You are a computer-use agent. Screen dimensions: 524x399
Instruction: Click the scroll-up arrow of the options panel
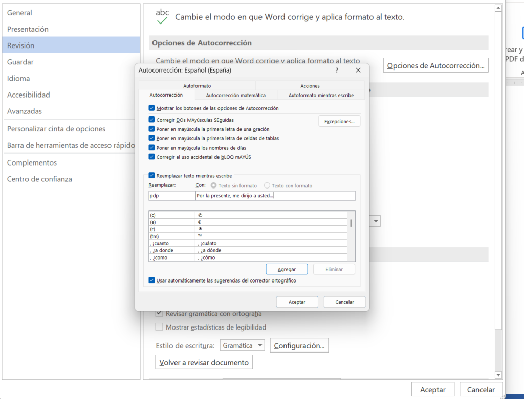(498, 9)
